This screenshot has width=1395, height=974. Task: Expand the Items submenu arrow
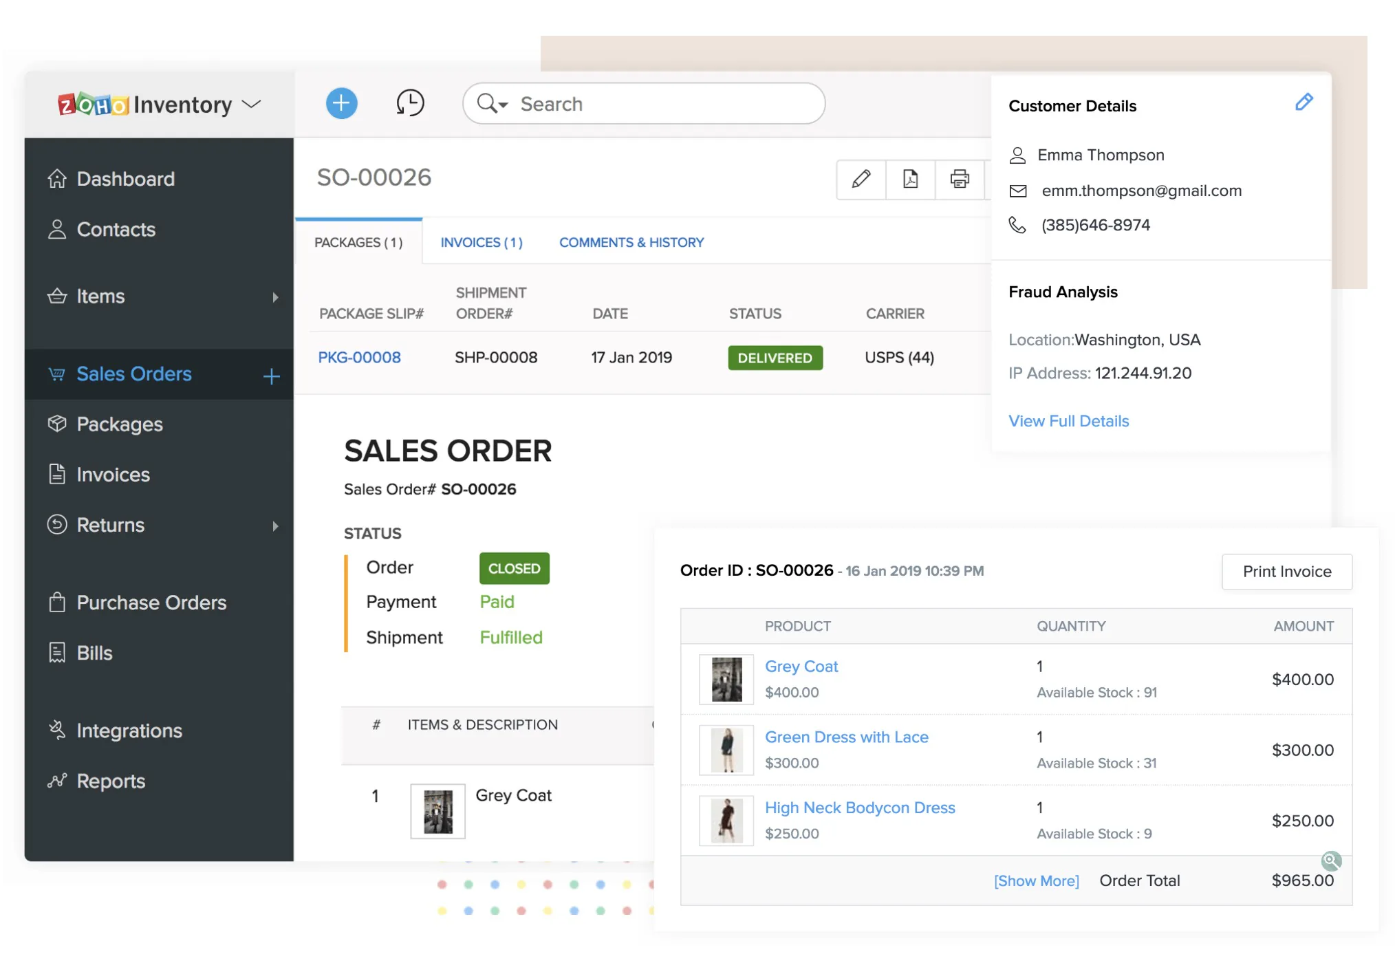pyautogui.click(x=275, y=297)
